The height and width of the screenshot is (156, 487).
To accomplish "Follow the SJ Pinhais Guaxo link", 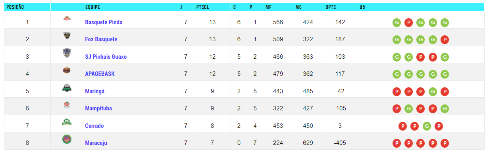I will pos(106,57).
